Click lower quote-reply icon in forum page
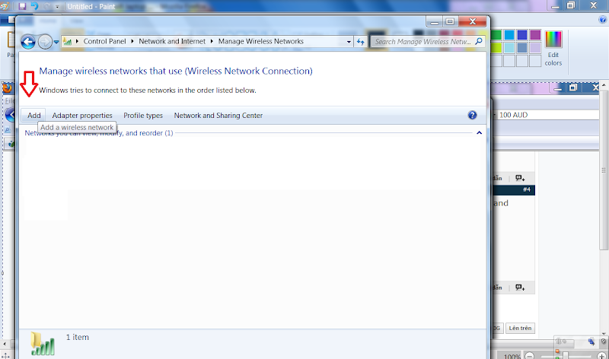This screenshot has width=609, height=359. pos(520,288)
